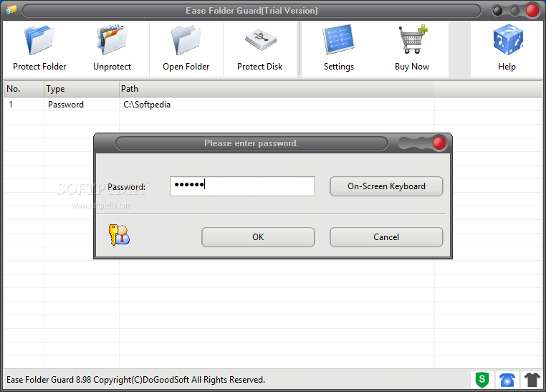Click the Ease Folder Guard title bar

(252, 11)
